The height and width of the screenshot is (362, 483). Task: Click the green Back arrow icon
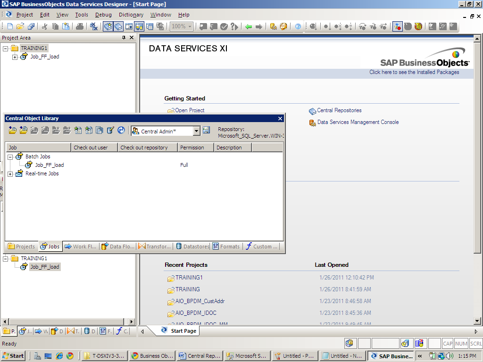[x=249, y=26]
